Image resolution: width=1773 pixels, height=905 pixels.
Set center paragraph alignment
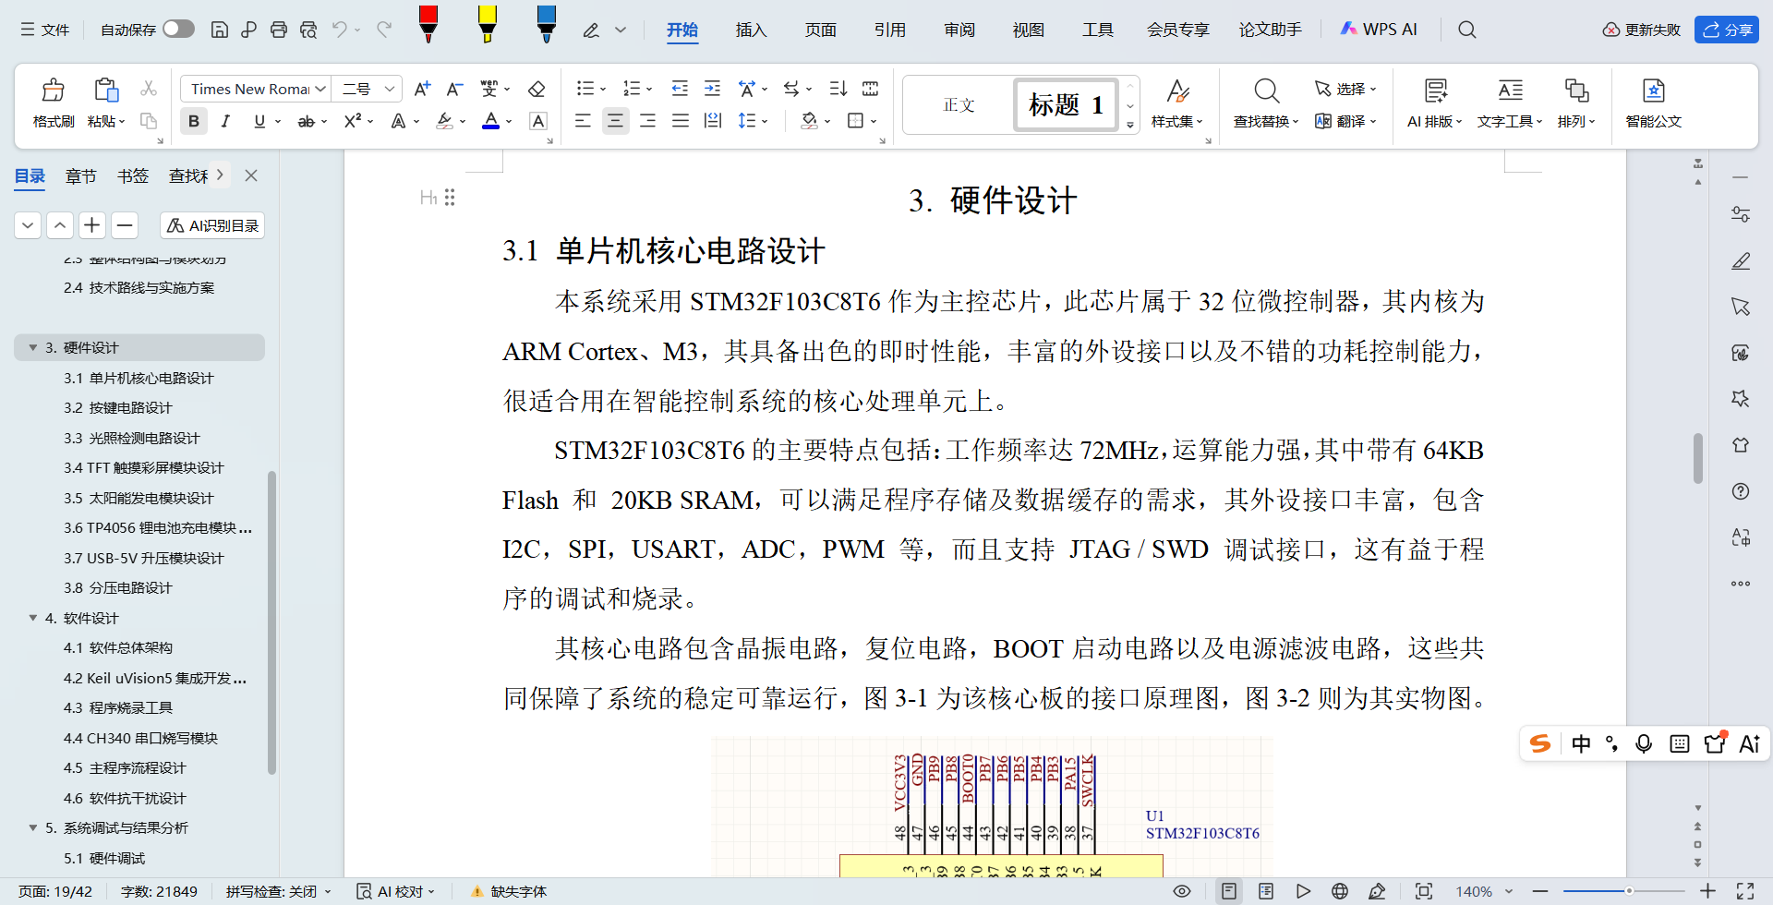coord(615,121)
